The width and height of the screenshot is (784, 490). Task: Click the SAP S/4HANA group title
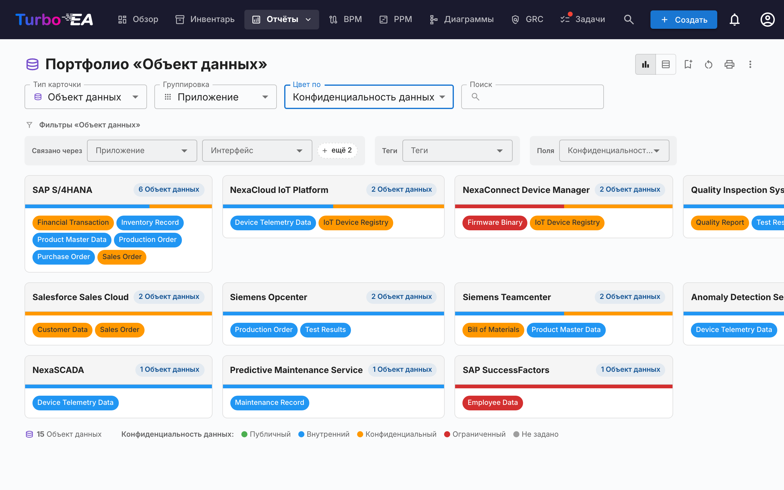click(x=62, y=190)
